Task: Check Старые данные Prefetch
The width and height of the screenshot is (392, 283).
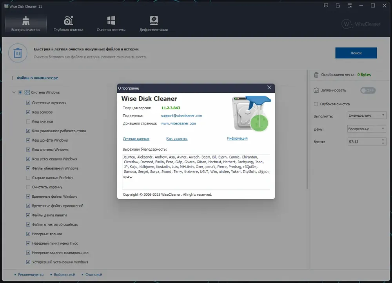Action: 28,178
